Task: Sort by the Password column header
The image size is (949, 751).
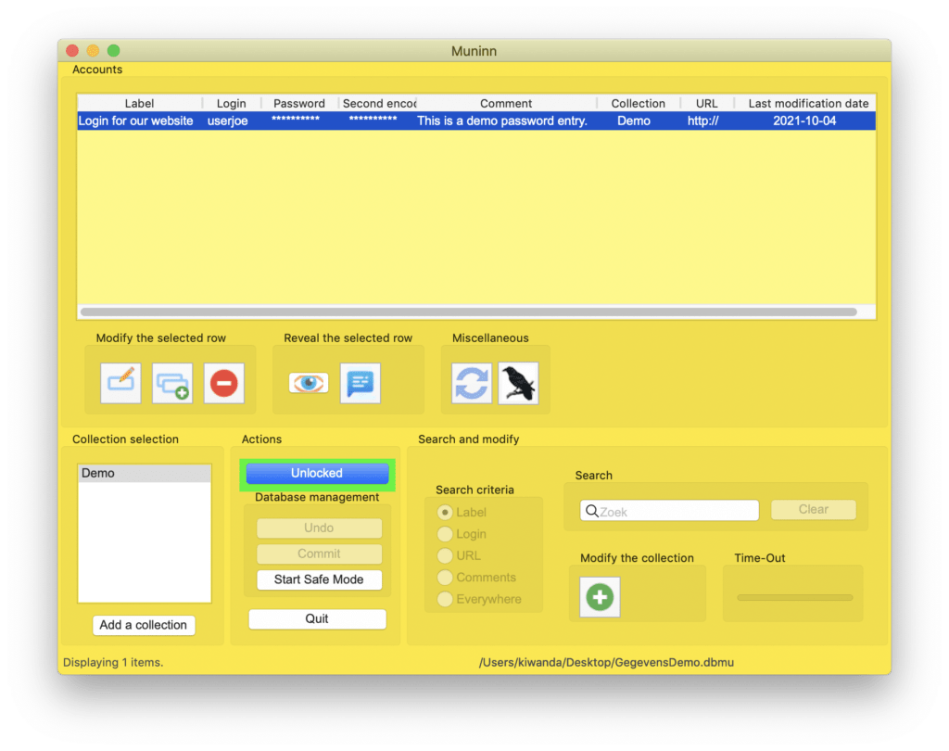Action: click(x=299, y=104)
